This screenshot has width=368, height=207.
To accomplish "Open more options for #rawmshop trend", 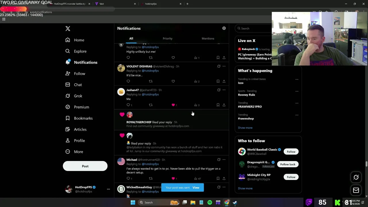I will coord(297,115).
